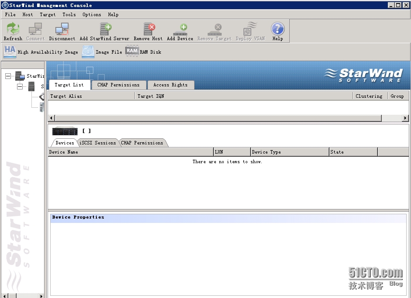Screen dimensions: 411x298
Task: Maximize the Management Console window
Action: coord(398,5)
